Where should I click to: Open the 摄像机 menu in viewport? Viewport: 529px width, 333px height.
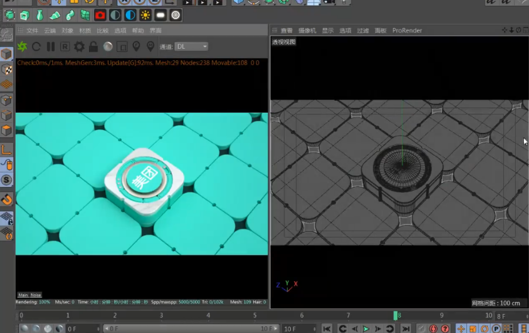[x=307, y=30]
